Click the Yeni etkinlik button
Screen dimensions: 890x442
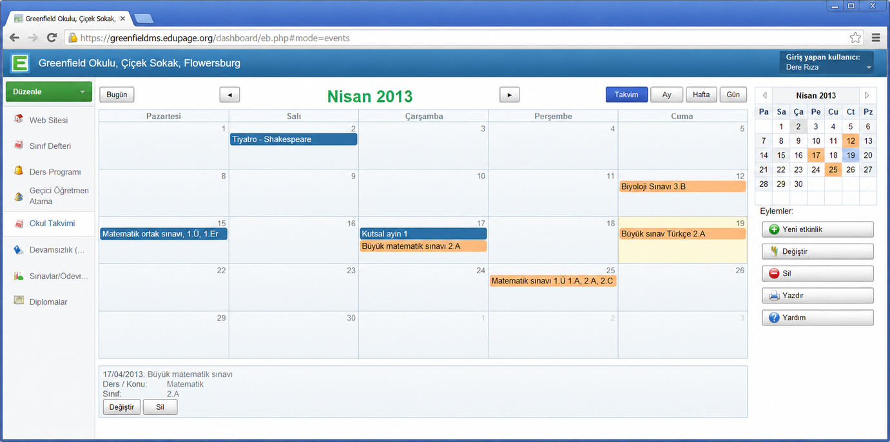(817, 229)
